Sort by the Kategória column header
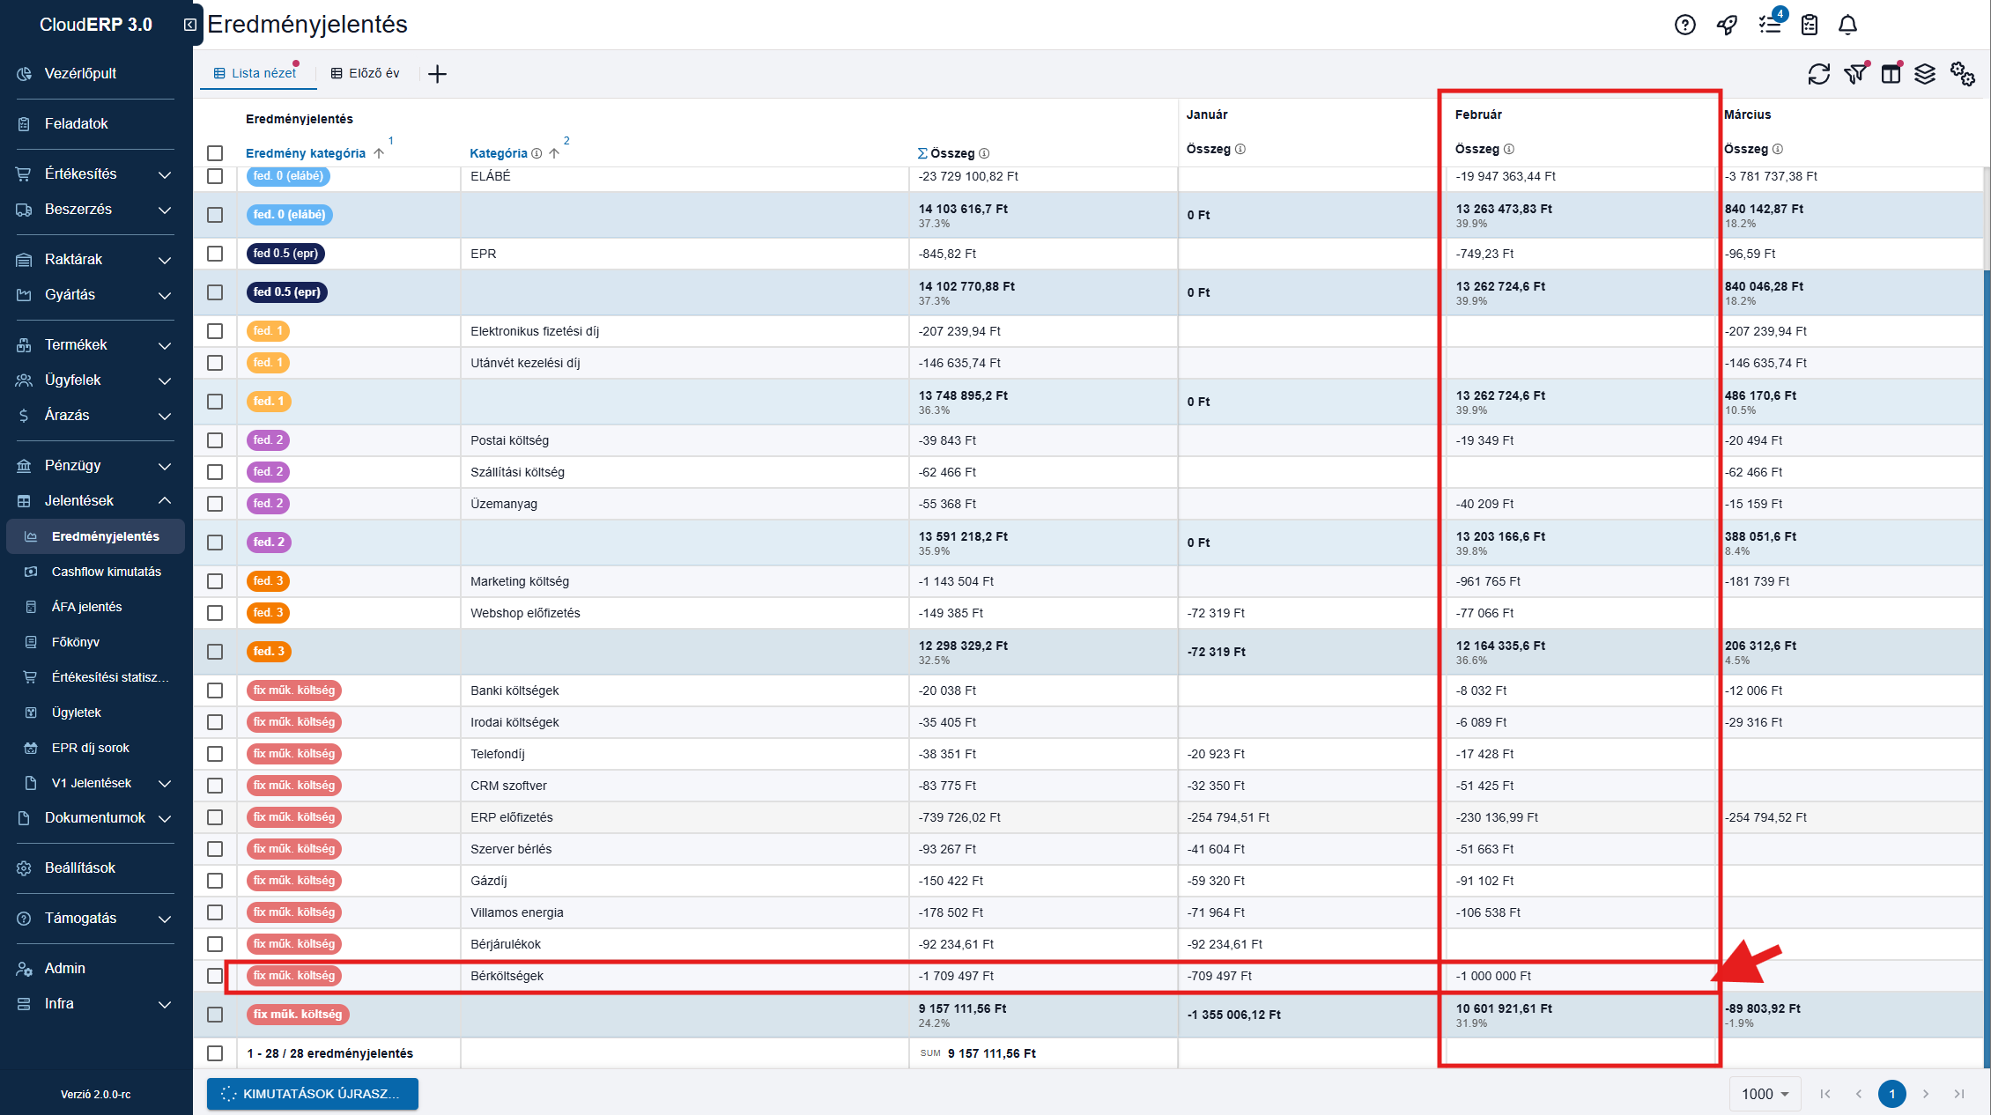Image resolution: width=1991 pixels, height=1115 pixels. click(x=499, y=153)
